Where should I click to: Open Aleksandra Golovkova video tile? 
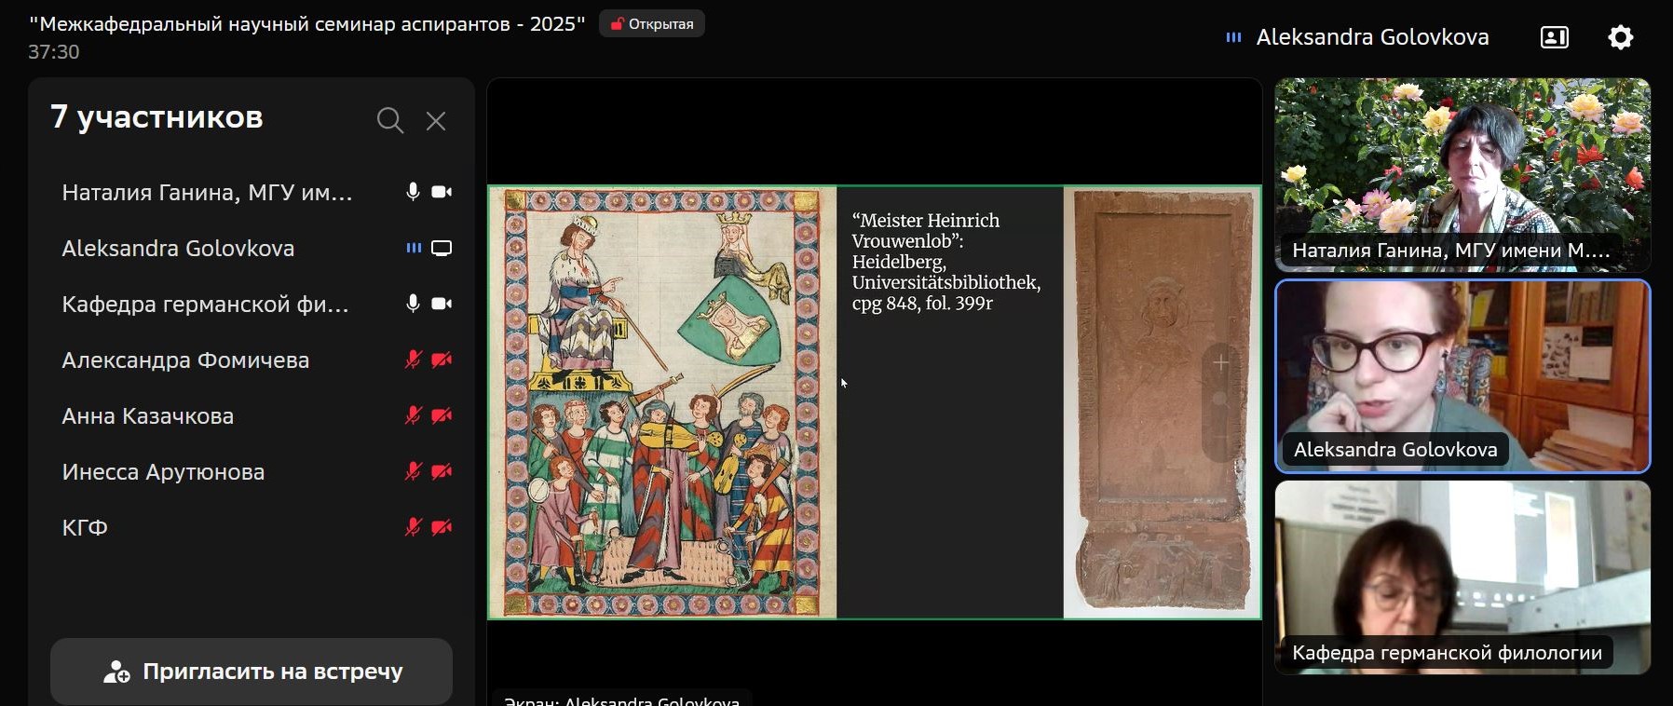point(1462,376)
